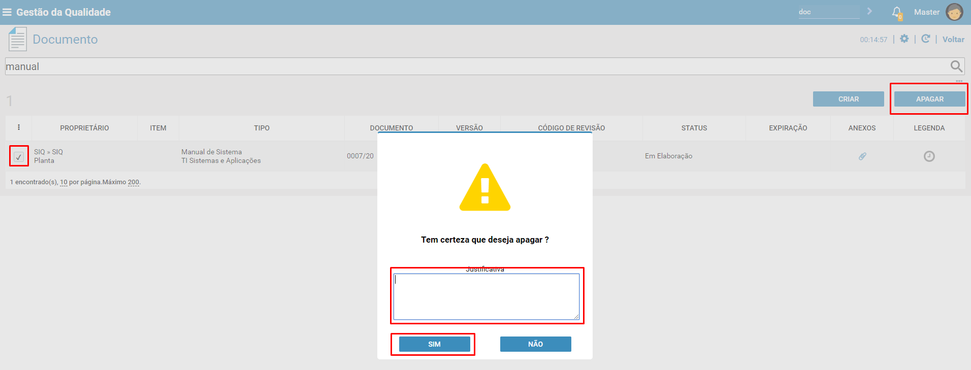Click the yellow warning triangle
Image resolution: width=971 pixels, height=370 pixels.
point(485,187)
